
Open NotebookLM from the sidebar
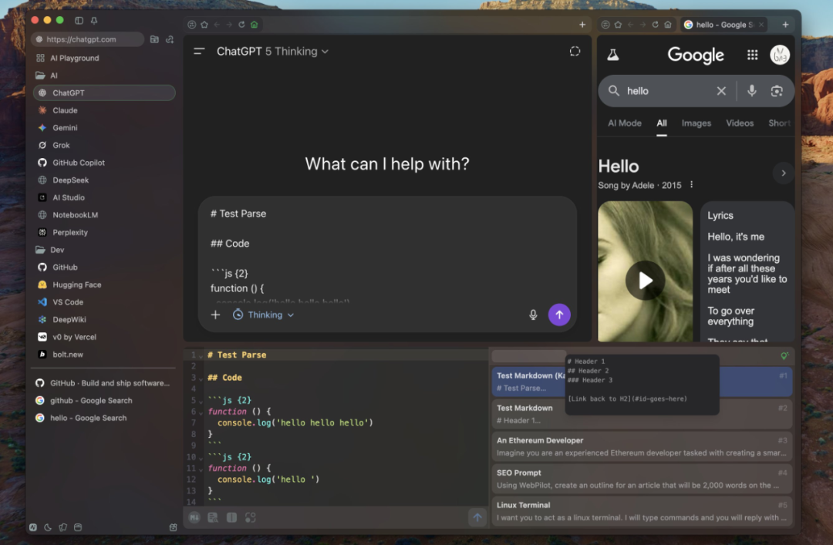pos(104,214)
